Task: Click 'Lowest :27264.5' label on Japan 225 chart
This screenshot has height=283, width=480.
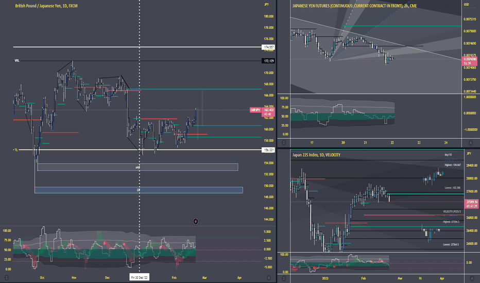Action: point(451,244)
